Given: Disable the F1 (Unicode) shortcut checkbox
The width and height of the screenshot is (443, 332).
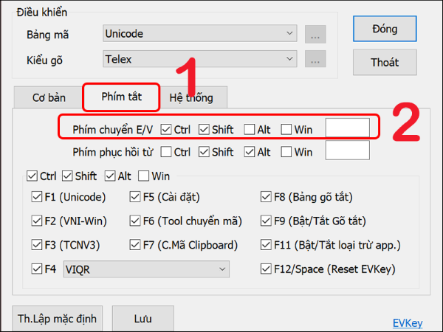Looking at the screenshot, I should [x=38, y=197].
